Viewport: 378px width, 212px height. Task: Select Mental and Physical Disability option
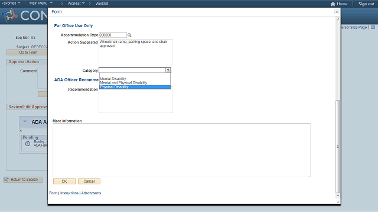123,82
